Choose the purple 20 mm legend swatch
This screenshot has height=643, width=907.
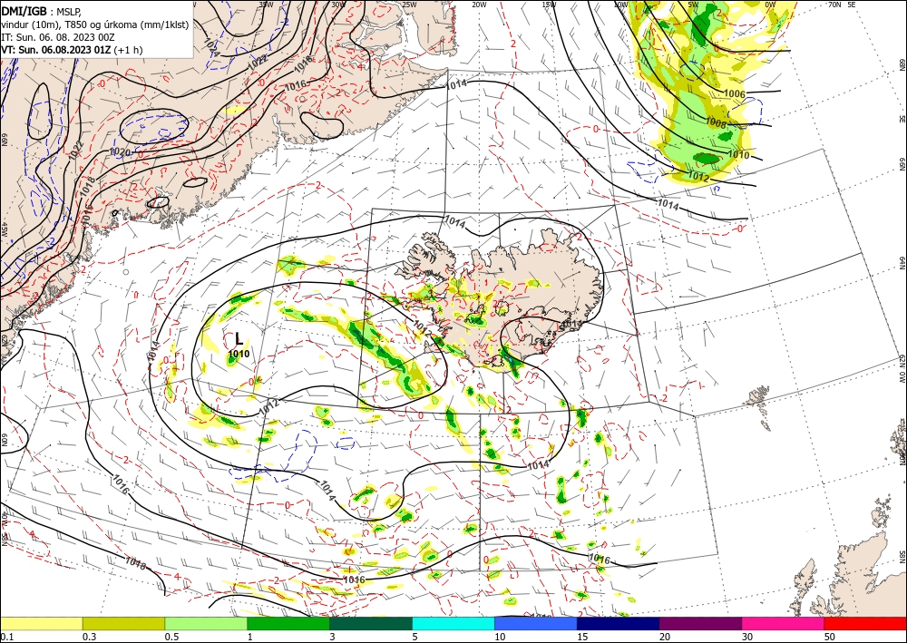point(700,623)
